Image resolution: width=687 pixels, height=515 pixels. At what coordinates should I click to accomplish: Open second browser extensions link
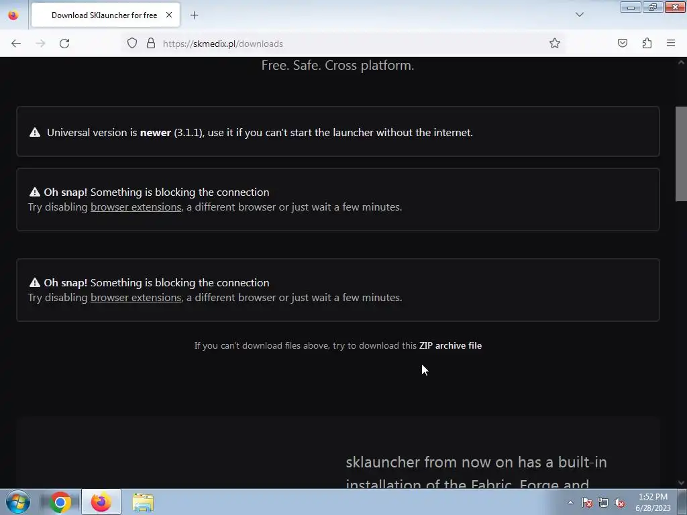[136, 298]
